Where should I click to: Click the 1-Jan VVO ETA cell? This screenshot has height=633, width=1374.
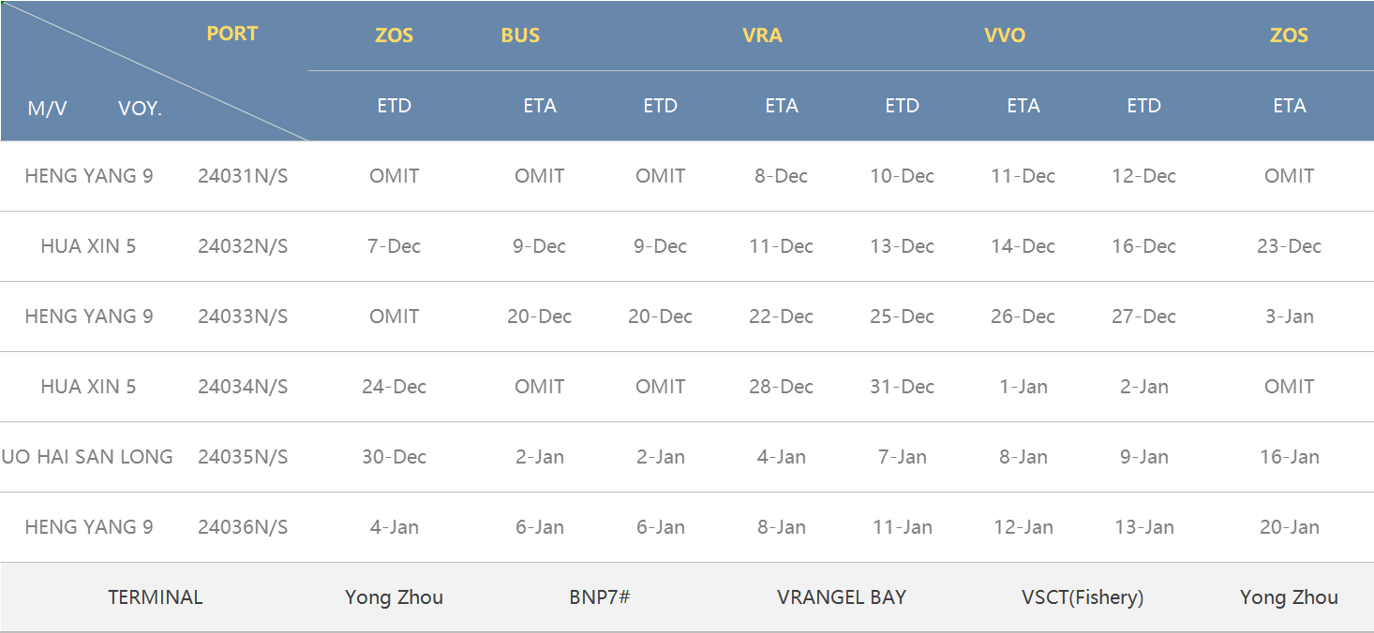pyautogui.click(x=1023, y=387)
